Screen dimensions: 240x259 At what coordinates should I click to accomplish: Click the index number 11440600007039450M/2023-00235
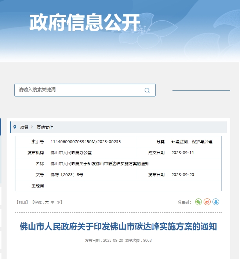click(x=86, y=142)
